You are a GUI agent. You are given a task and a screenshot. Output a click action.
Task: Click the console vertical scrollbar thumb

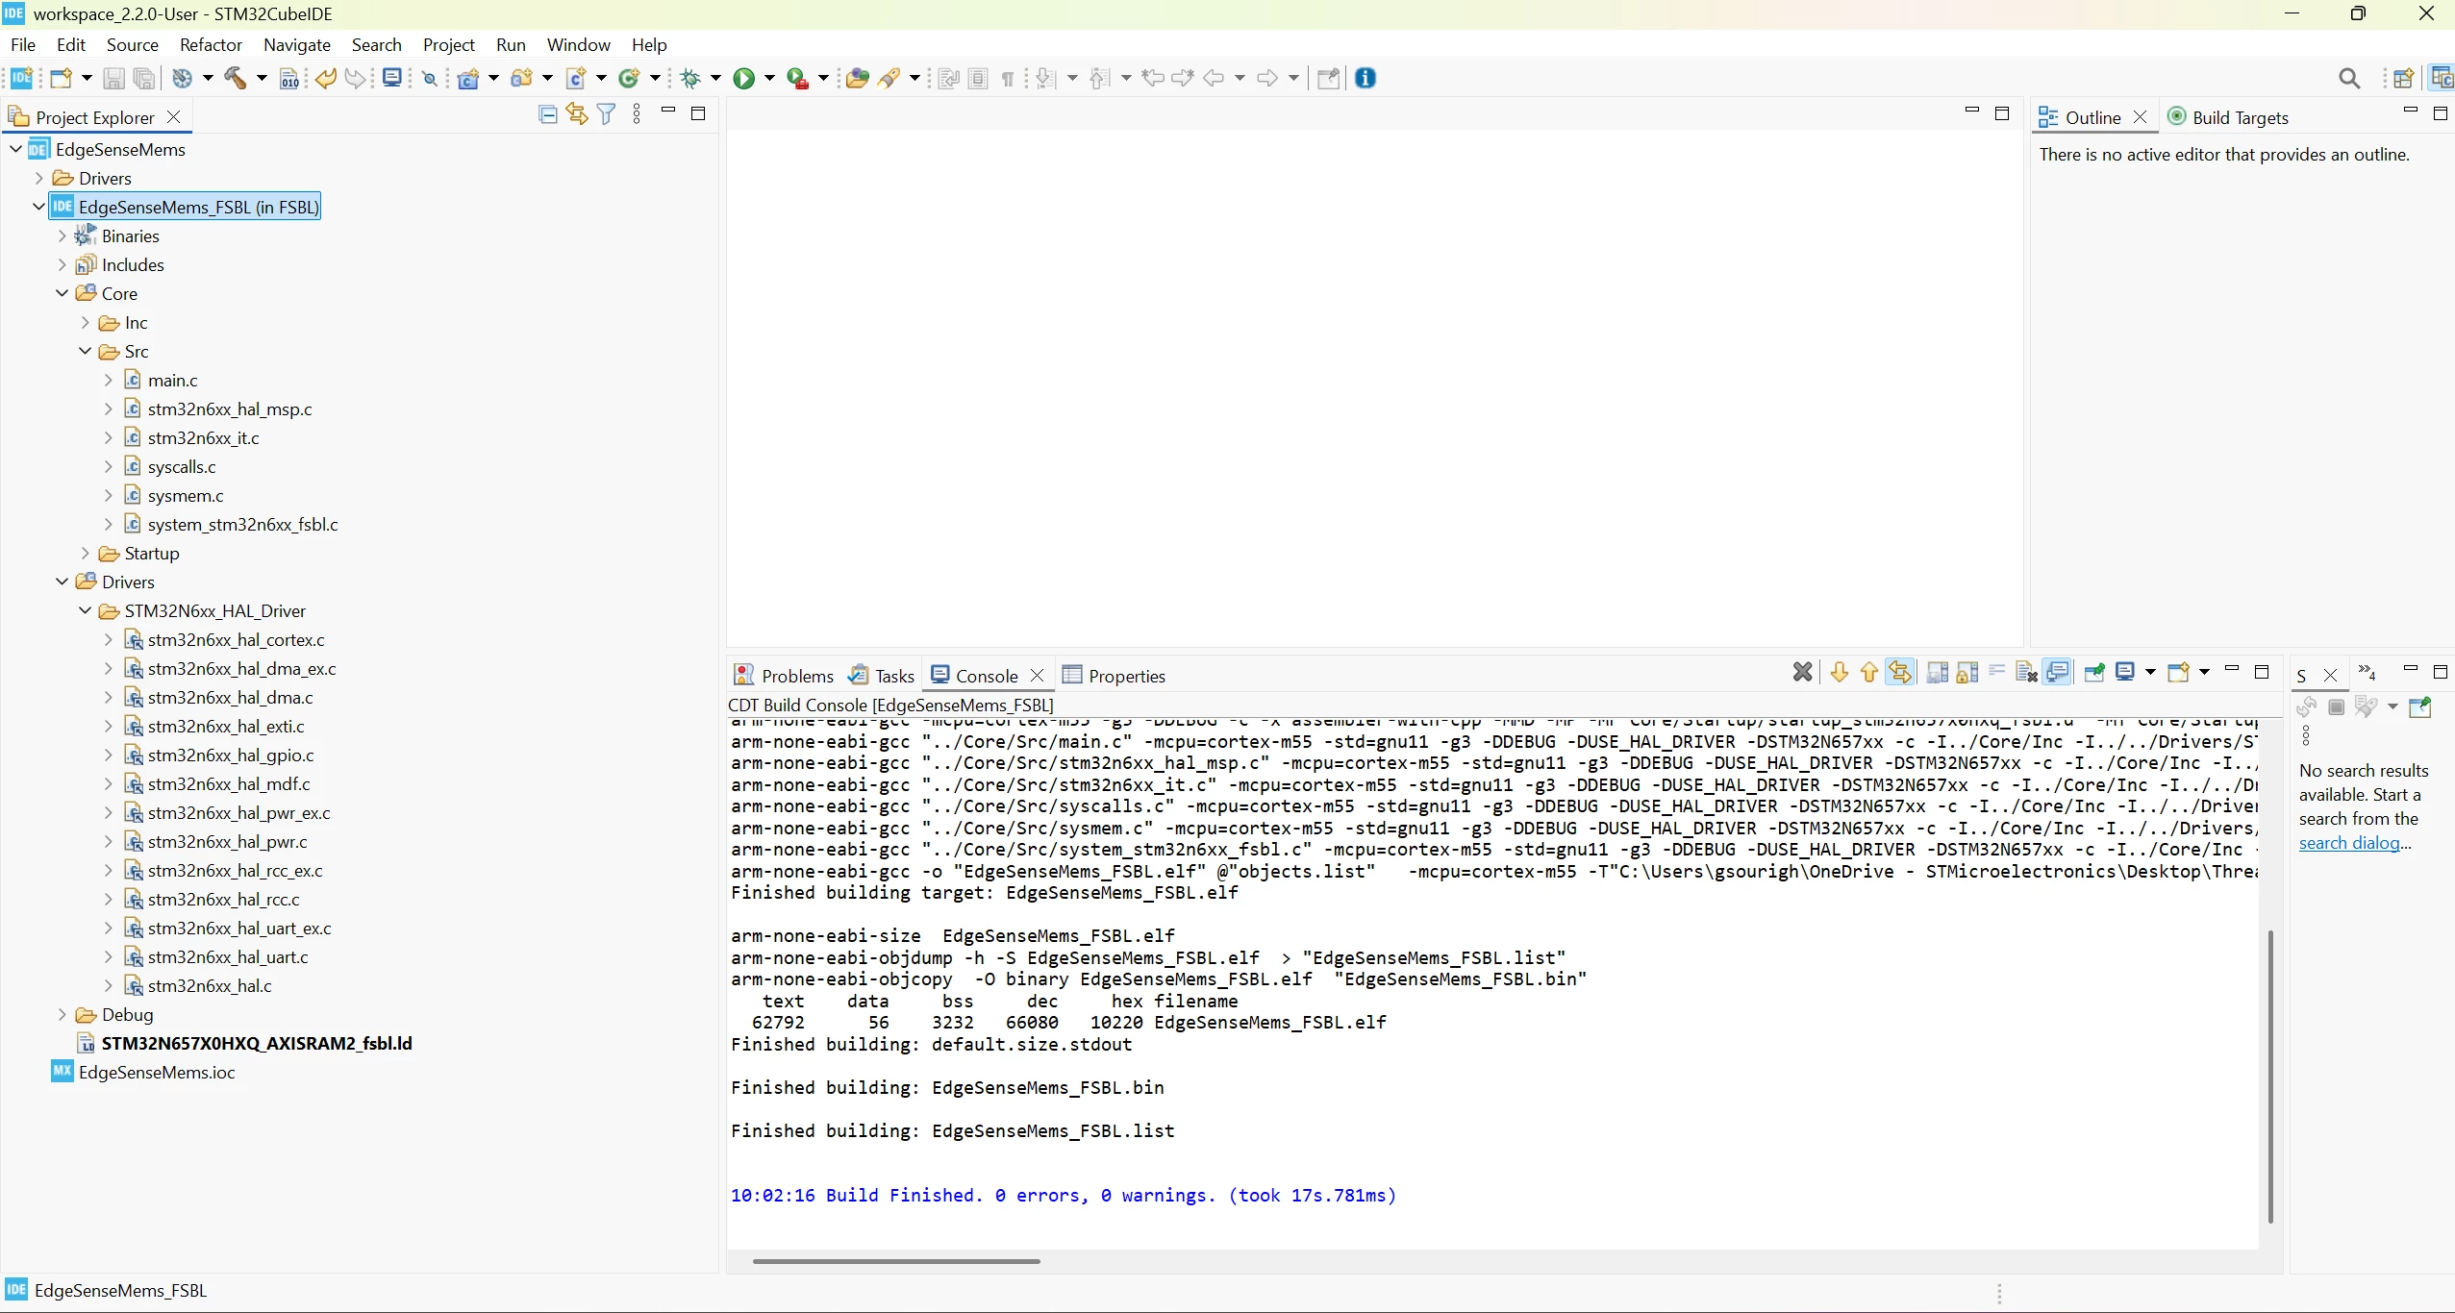[2270, 1077]
